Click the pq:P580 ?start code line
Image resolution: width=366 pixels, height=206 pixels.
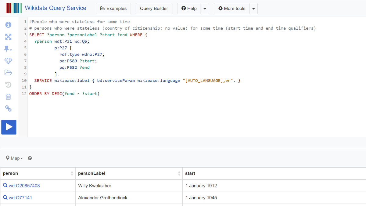78,61
